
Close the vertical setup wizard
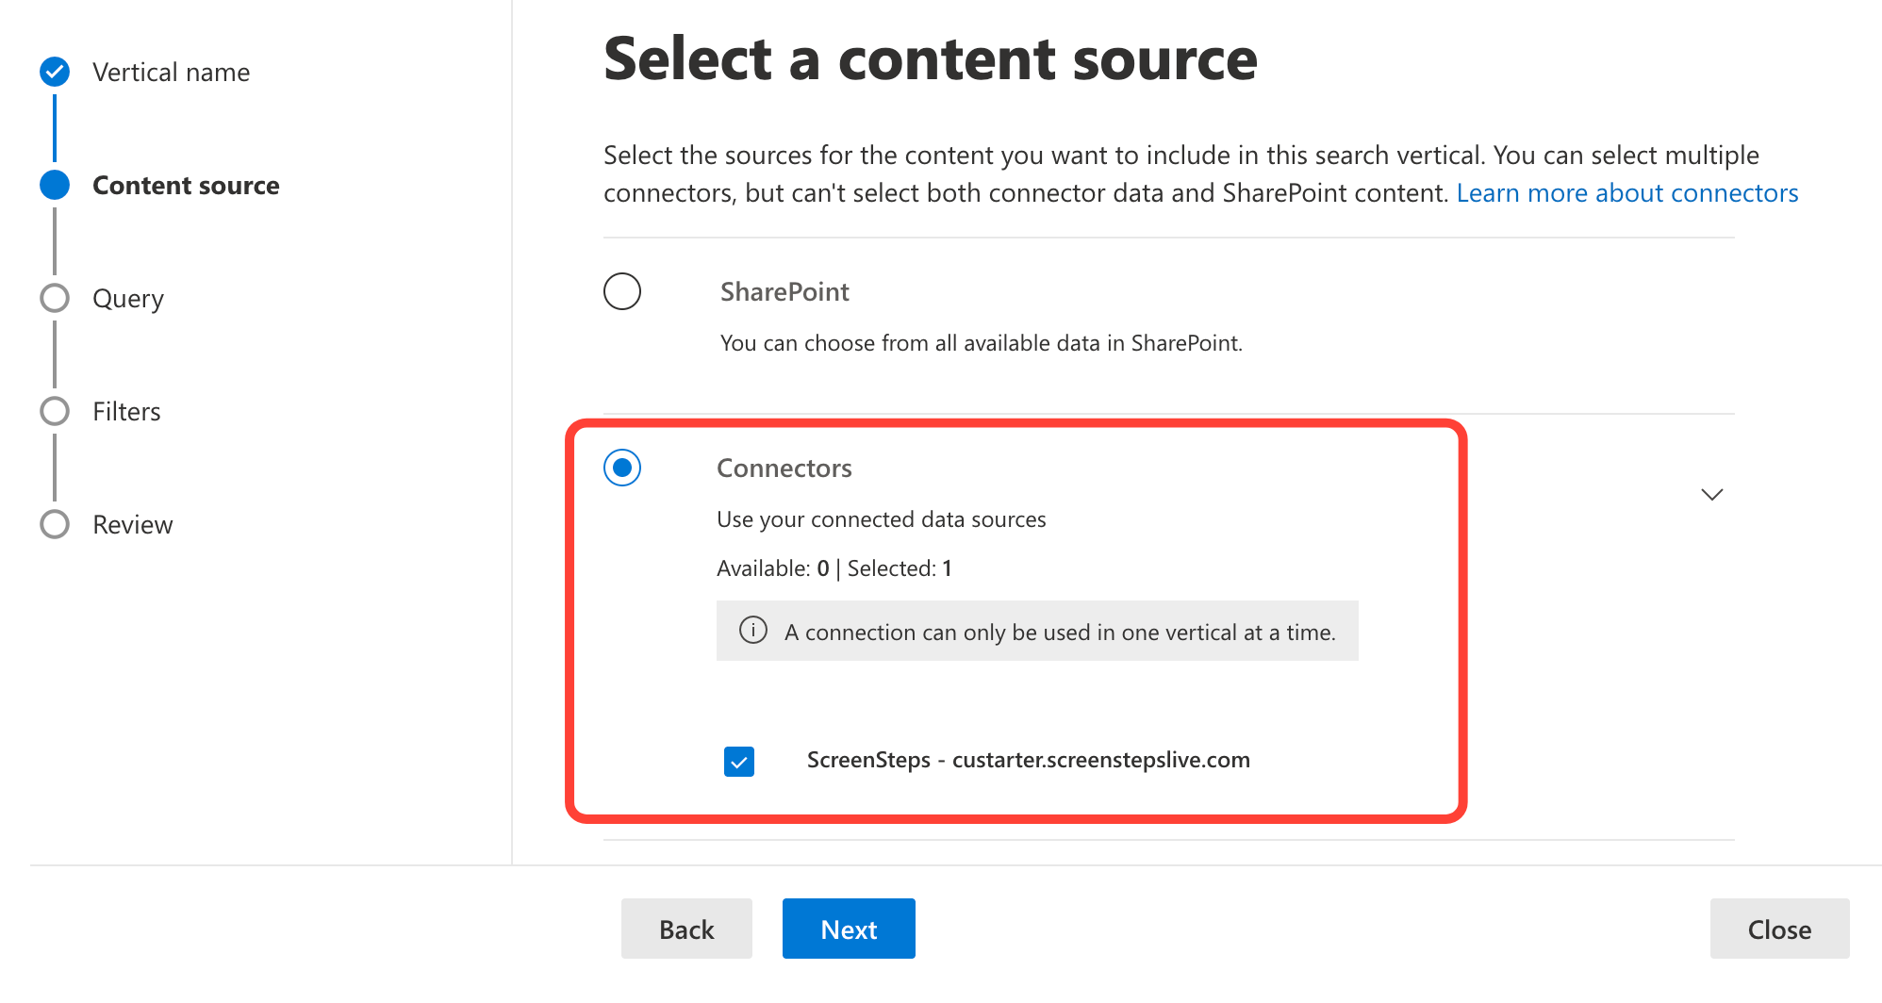click(x=1779, y=929)
